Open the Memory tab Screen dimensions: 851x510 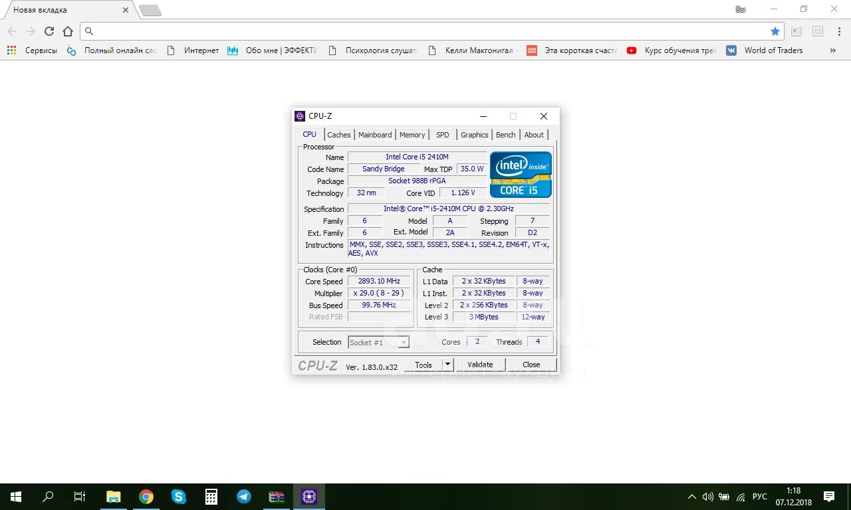point(412,135)
